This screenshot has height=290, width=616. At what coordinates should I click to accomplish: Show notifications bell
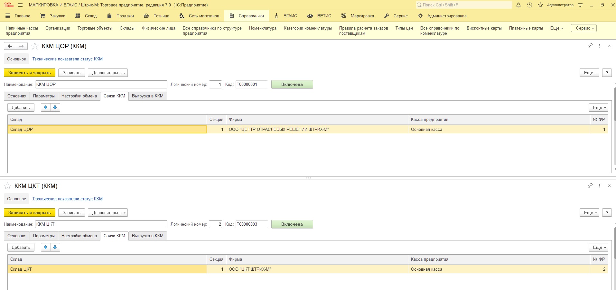click(x=518, y=5)
